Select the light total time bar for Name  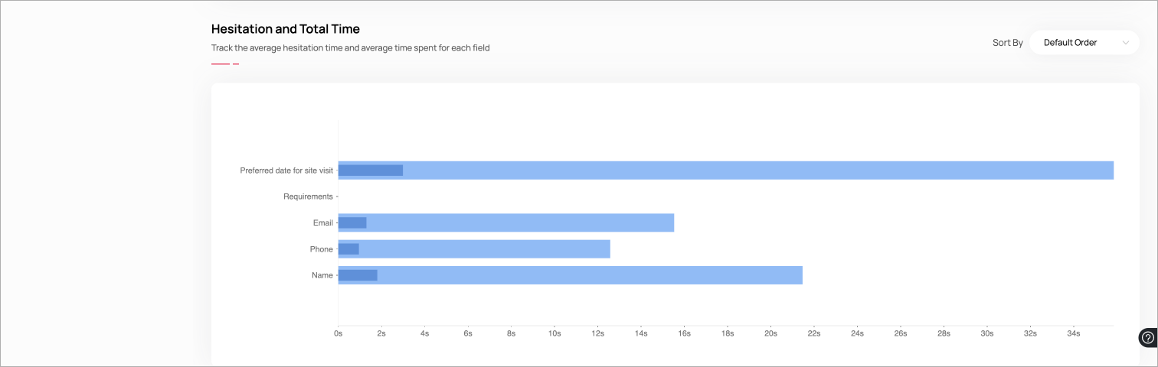pyautogui.click(x=590, y=275)
